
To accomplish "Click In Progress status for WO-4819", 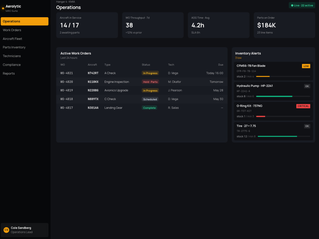I will (150, 91).
